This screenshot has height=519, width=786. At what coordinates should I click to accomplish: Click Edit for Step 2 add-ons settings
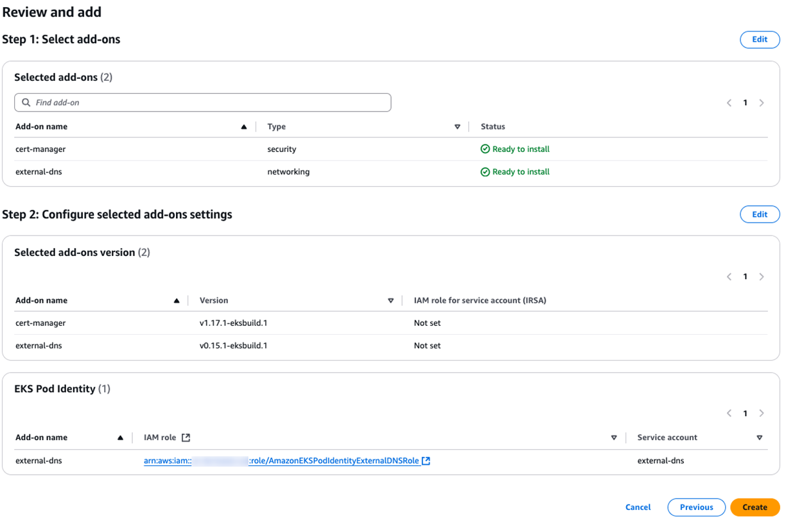[x=759, y=214]
